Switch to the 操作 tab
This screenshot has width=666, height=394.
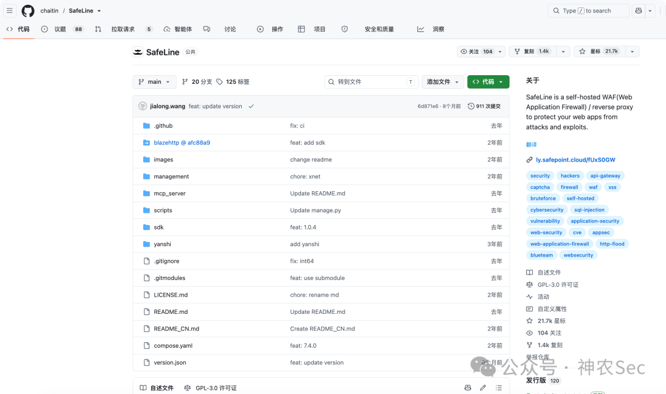tap(270, 29)
